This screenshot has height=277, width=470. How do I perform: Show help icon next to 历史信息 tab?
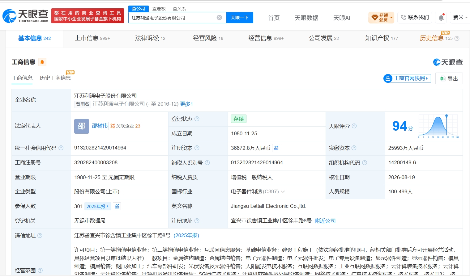pyautogui.click(x=457, y=39)
